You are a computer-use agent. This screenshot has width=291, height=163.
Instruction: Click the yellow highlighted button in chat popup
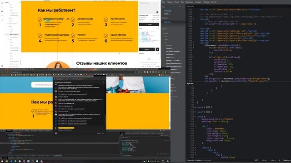point(66,128)
